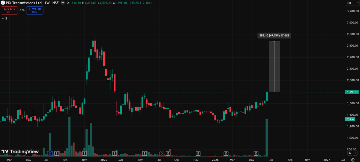The image size is (360, 162).
Task: Click the gray market status icon beside NSE
Action: pos(63,3)
